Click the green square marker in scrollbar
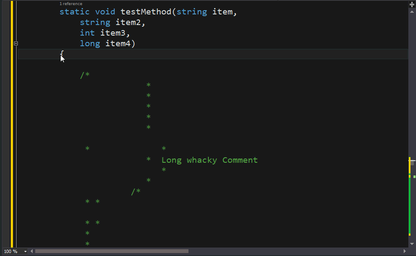Viewport: 416px width, 256px height. tap(414, 177)
